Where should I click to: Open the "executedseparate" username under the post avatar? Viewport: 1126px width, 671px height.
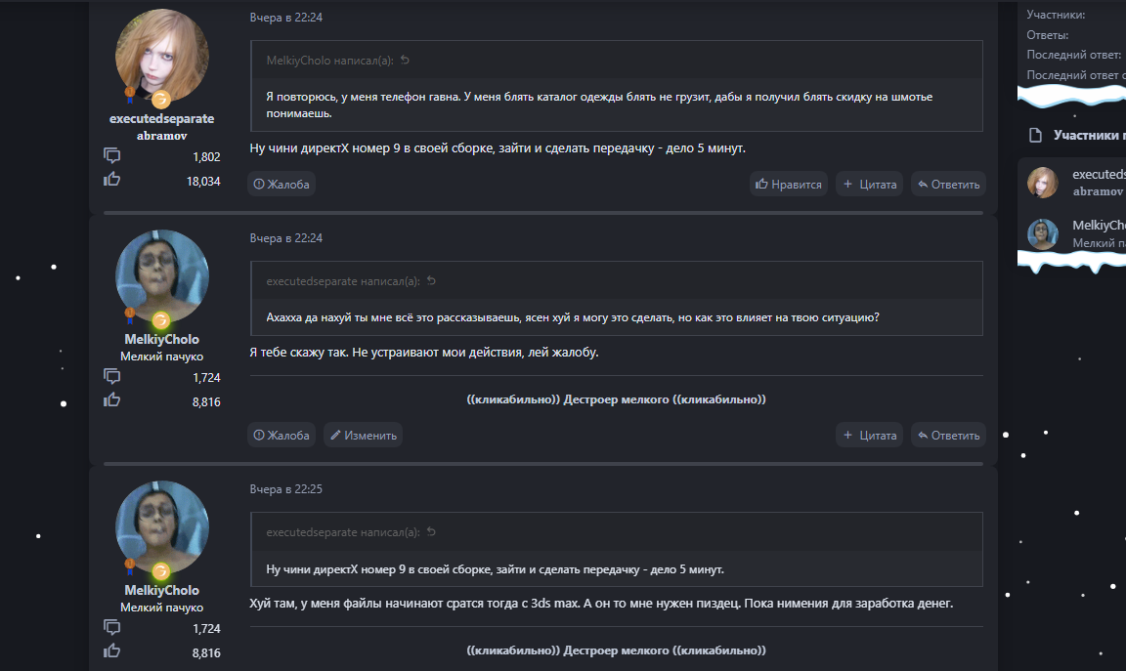click(x=161, y=118)
